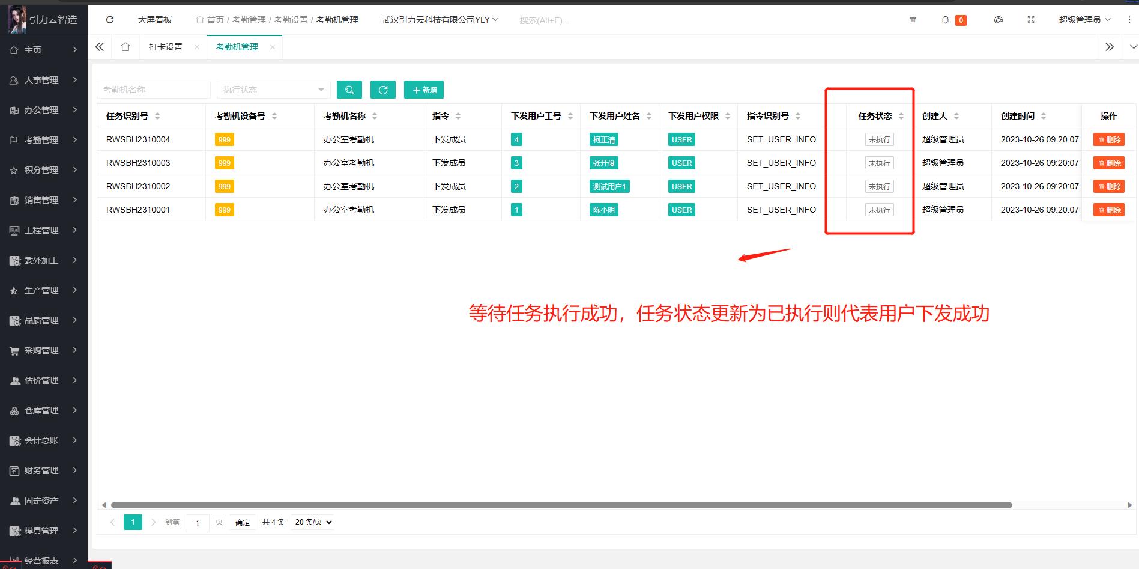The image size is (1139, 569).
Task: Sort by 任务状态 column arrows
Action: click(x=901, y=116)
